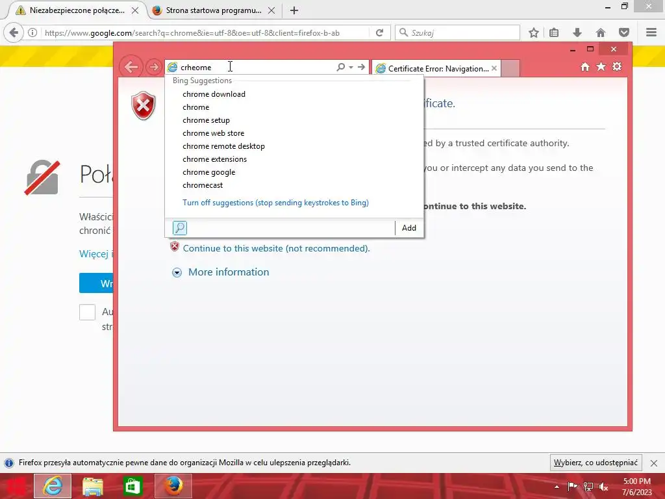This screenshot has height=499, width=665.
Task: Open Firefox bookmarks list icon
Action: (x=554, y=32)
